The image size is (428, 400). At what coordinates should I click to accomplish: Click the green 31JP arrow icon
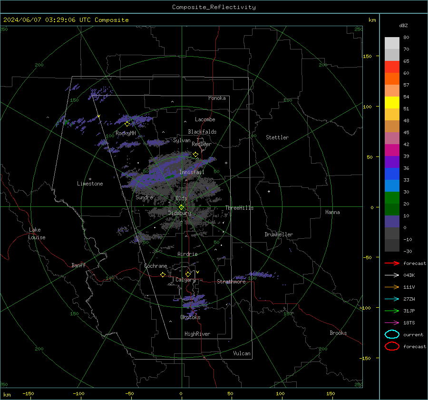pyautogui.click(x=392, y=311)
